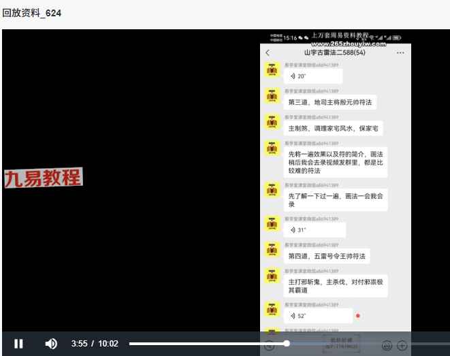Viewport: 450px width, 356px height.
Task: Tap the back arrow in chat header
Action: point(268,53)
